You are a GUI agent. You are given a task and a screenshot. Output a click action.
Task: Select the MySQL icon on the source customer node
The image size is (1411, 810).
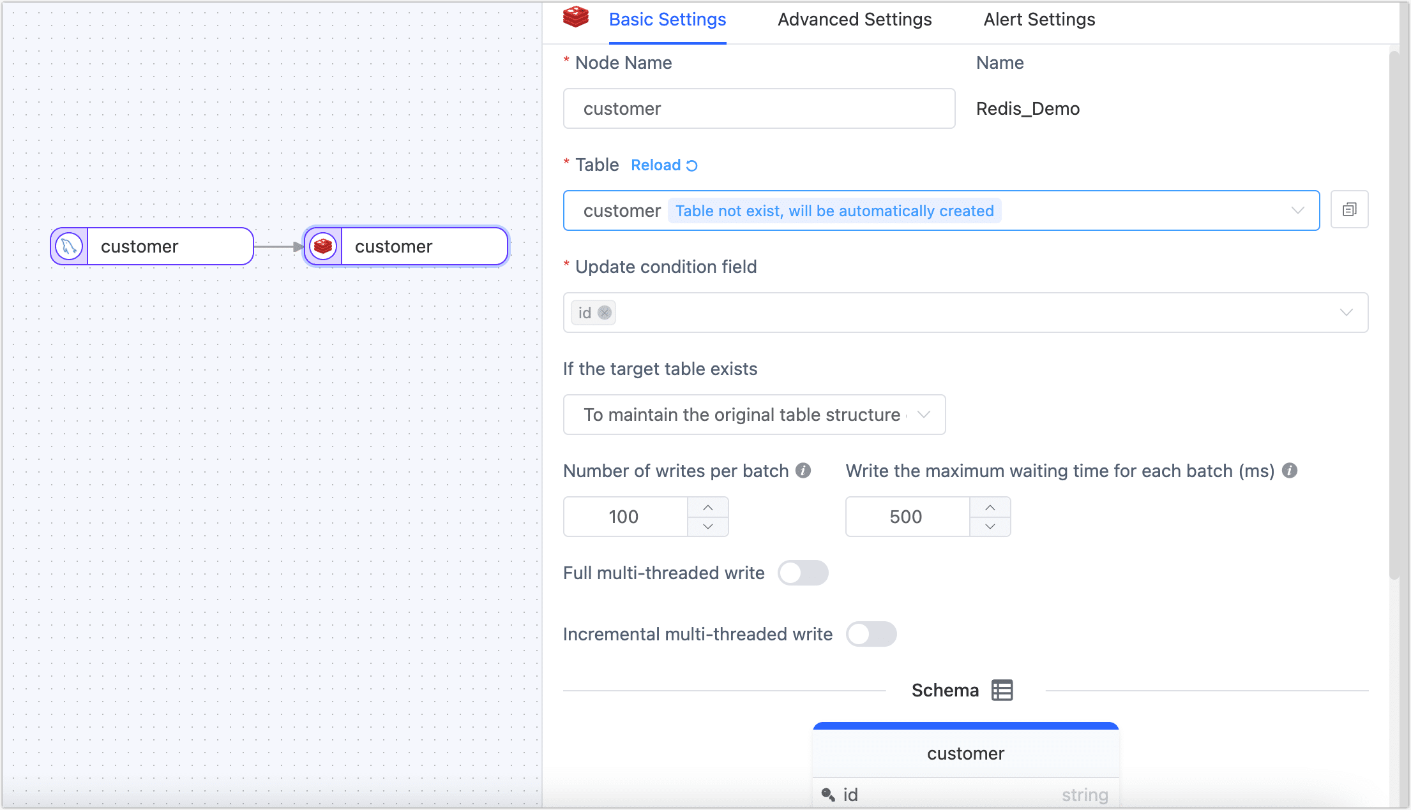click(x=68, y=246)
